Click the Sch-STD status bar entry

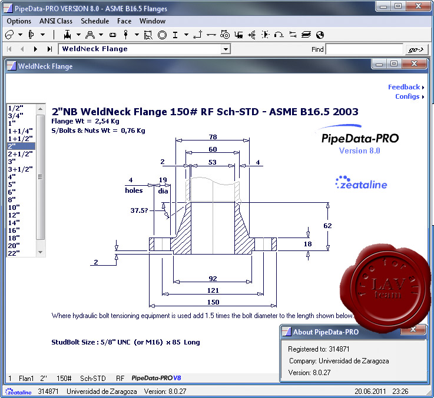[92, 379]
